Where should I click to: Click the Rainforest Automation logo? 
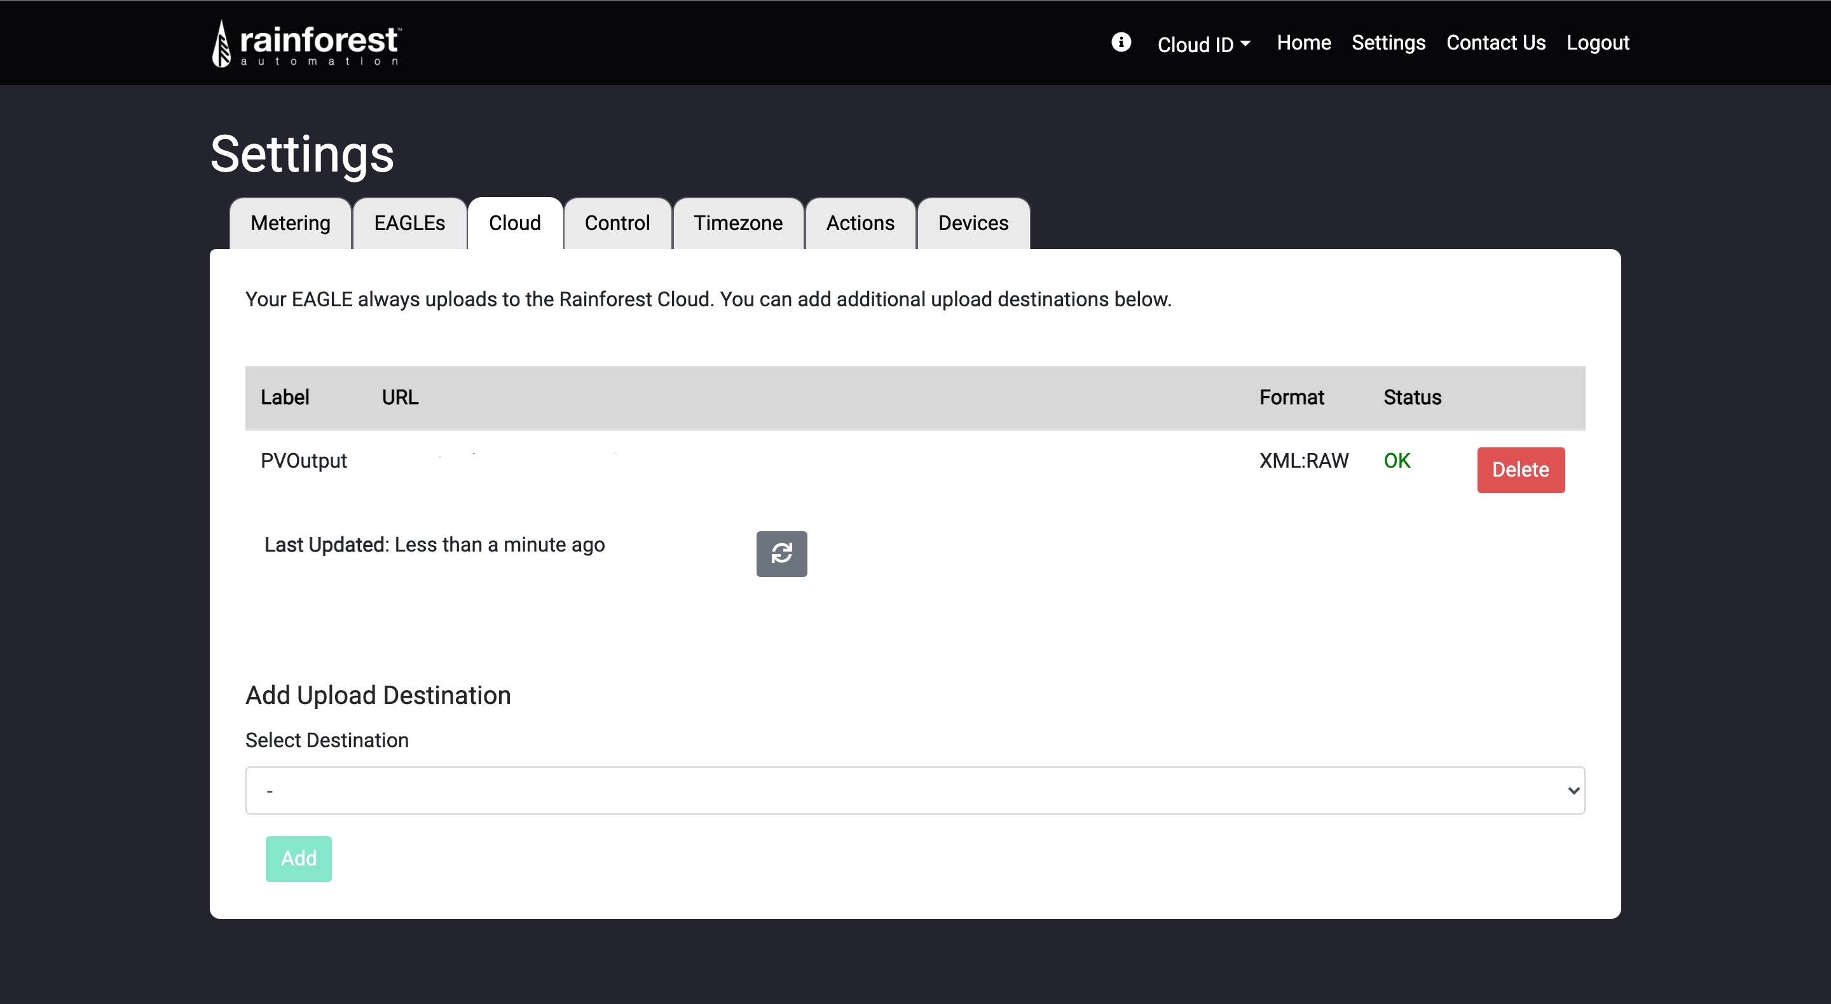(306, 43)
